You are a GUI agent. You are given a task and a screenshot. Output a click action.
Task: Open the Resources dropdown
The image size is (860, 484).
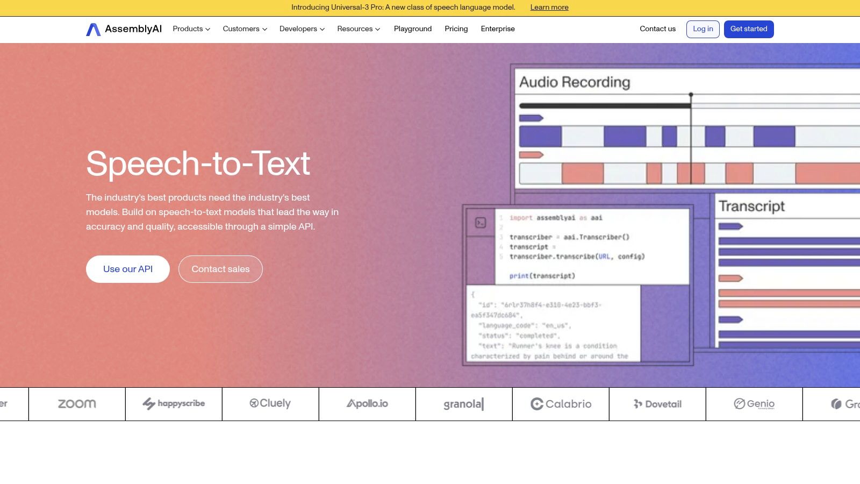(x=359, y=29)
